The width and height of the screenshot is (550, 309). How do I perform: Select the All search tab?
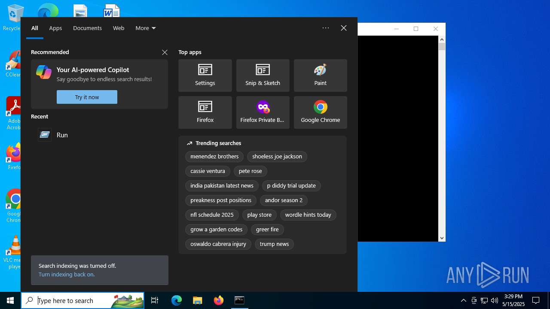[35, 28]
